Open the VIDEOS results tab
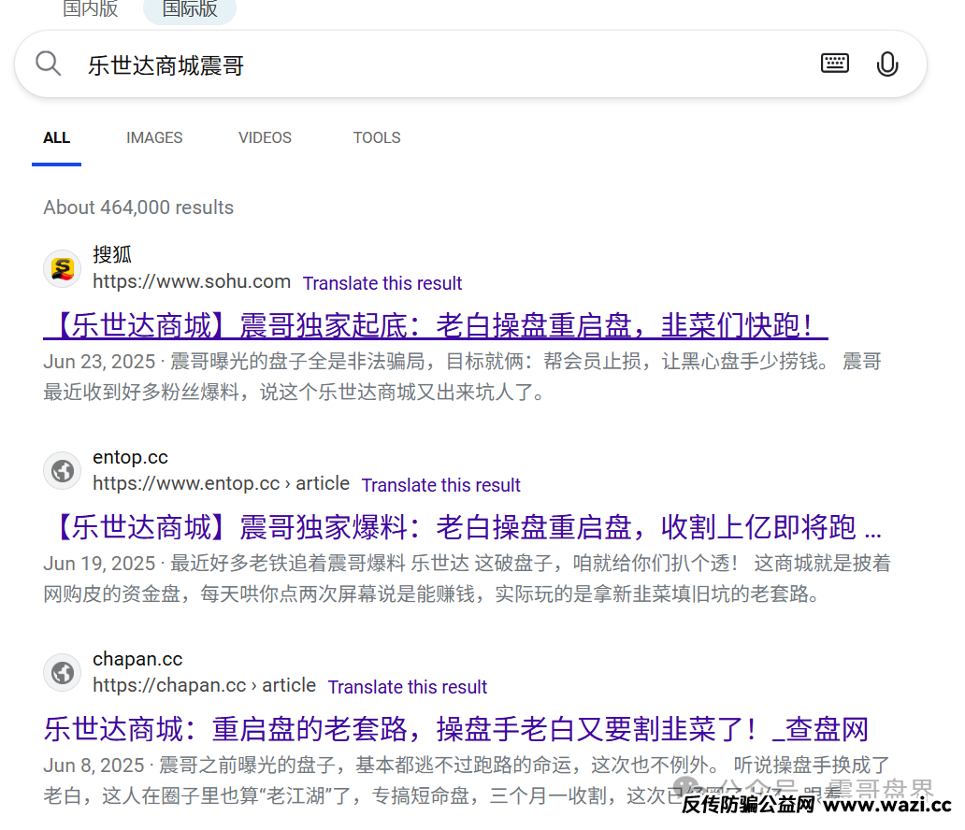The width and height of the screenshot is (965, 830). pos(266,137)
